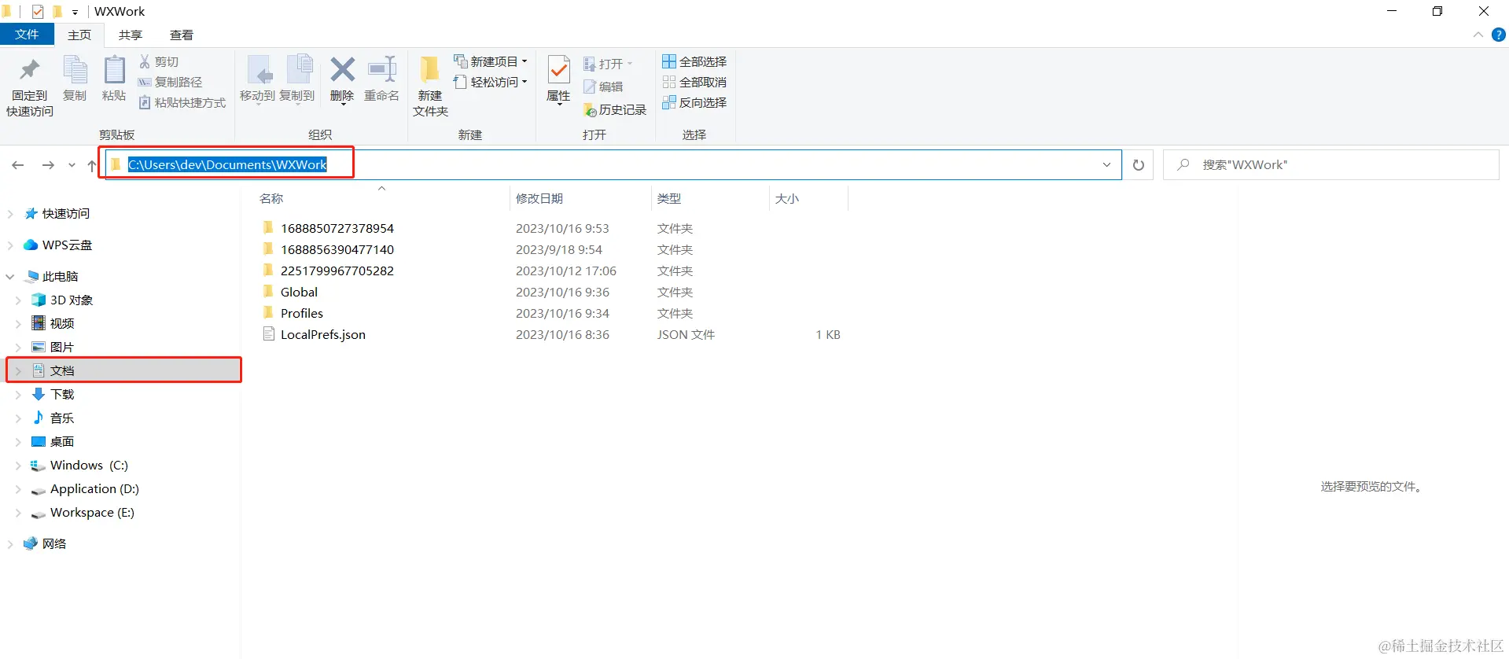The width and height of the screenshot is (1509, 659).
Task: Collapse the ribbon
Action: pyautogui.click(x=1478, y=35)
